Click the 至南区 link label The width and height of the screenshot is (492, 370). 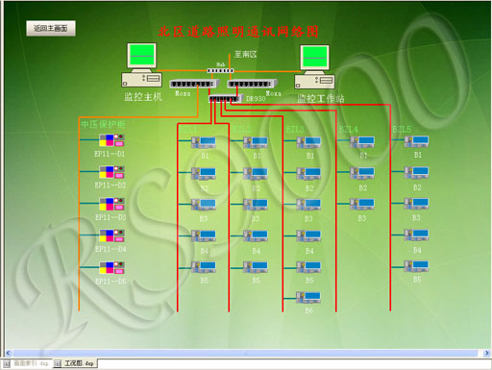245,55
